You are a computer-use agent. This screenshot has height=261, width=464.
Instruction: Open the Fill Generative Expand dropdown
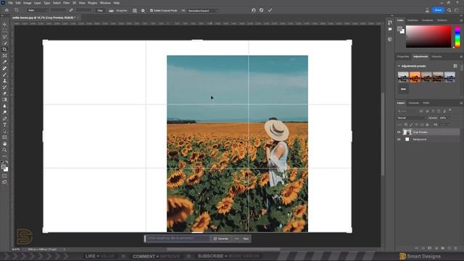pyautogui.click(x=202, y=11)
